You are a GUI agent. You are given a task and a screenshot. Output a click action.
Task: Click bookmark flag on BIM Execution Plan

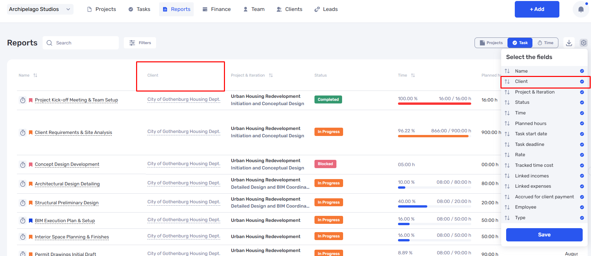coord(31,221)
